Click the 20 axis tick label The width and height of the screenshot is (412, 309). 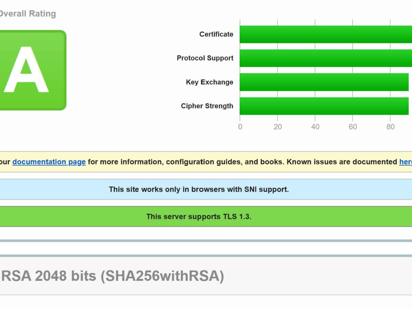[x=277, y=127]
